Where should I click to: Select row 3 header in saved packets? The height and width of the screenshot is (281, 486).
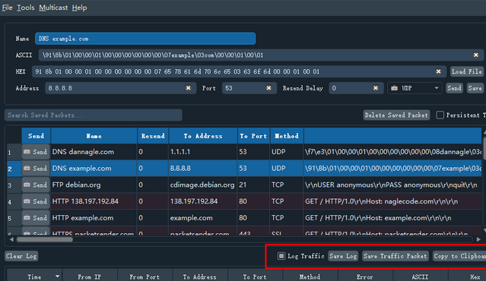pyautogui.click(x=14, y=185)
